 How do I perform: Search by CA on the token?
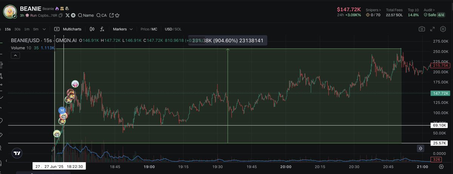click(x=102, y=15)
